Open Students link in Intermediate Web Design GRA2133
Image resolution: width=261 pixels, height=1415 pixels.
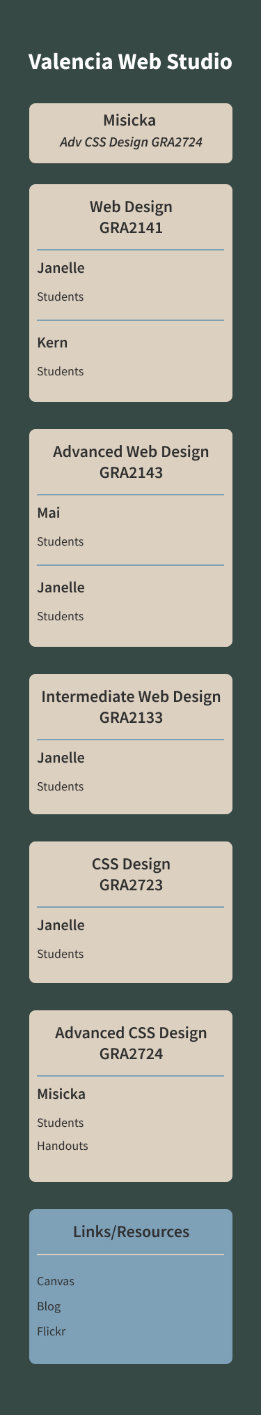coord(61,786)
